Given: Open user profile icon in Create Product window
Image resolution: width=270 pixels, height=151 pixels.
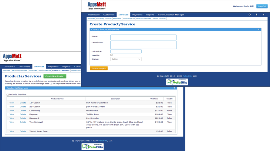Looking at the screenshot, I should click(x=256, y=14).
